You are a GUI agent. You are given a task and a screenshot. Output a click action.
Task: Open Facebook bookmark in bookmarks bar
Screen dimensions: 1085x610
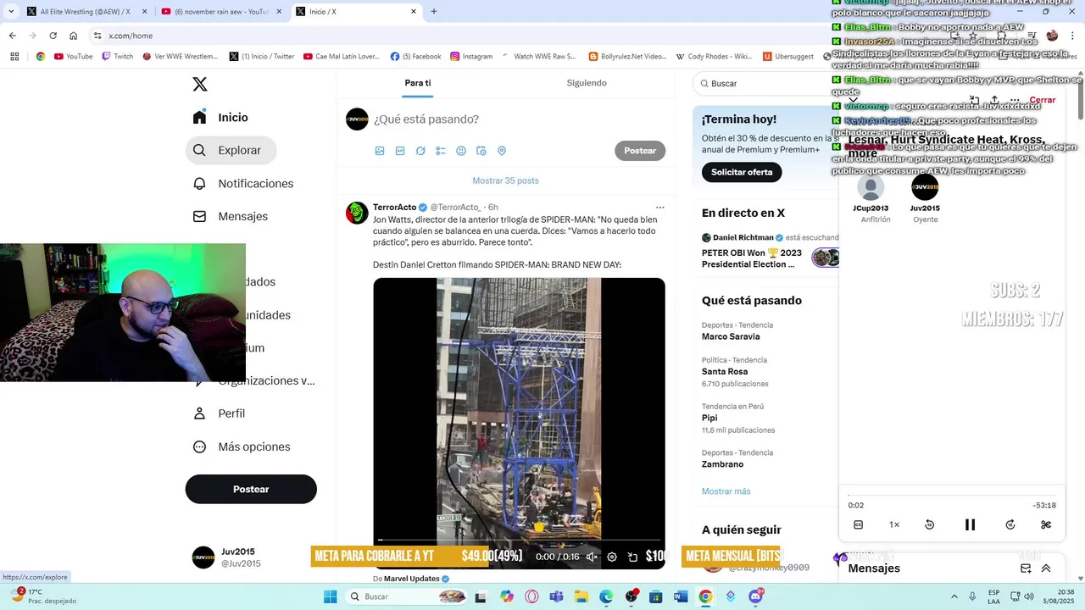[x=416, y=57]
